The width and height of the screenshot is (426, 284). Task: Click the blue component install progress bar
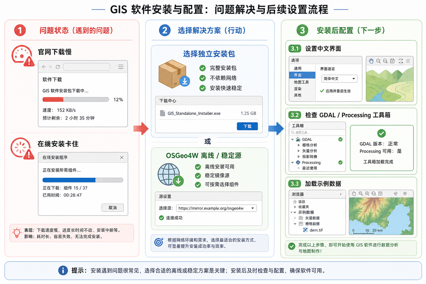[x=83, y=180]
